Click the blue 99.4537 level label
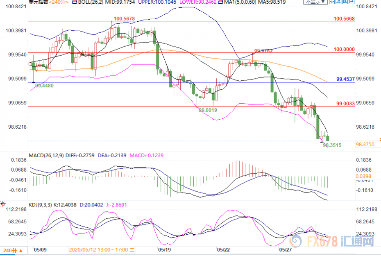Image resolution: width=381 pixels, height=256 pixels. tap(345, 79)
